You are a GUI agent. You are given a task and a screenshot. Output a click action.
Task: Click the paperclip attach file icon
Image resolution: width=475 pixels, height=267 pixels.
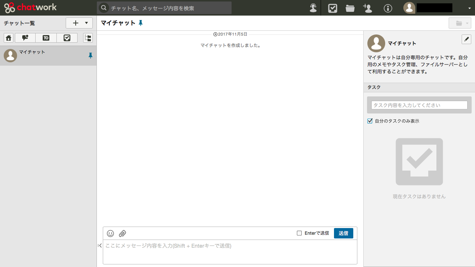pos(122,233)
